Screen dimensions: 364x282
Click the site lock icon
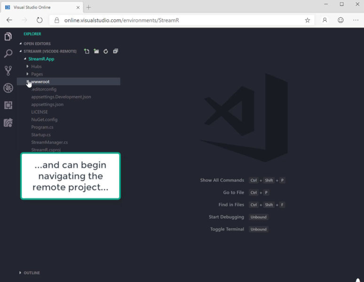(x=56, y=20)
